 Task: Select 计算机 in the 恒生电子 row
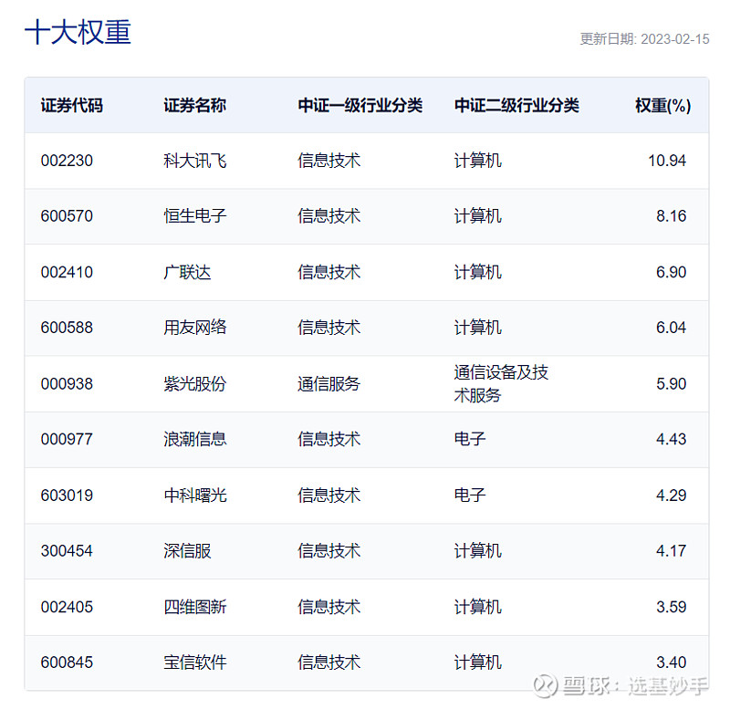tap(477, 216)
